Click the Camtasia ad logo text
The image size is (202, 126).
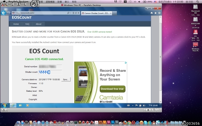tap(111, 97)
